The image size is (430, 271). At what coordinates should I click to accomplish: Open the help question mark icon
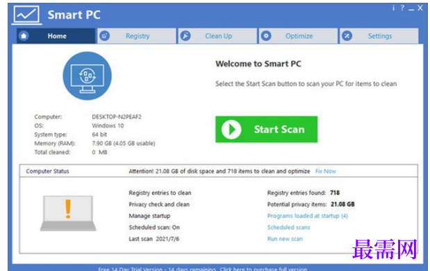(402, 8)
